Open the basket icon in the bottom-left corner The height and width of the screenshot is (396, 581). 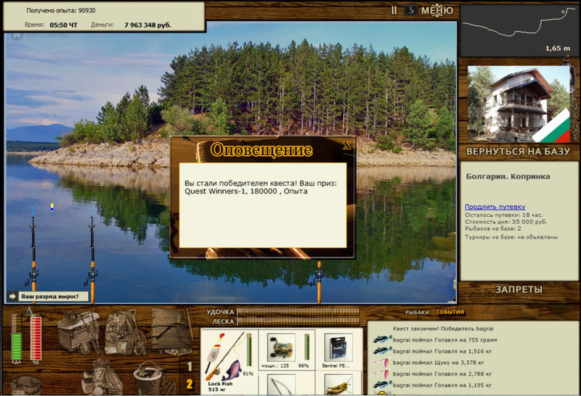pyautogui.click(x=26, y=385)
